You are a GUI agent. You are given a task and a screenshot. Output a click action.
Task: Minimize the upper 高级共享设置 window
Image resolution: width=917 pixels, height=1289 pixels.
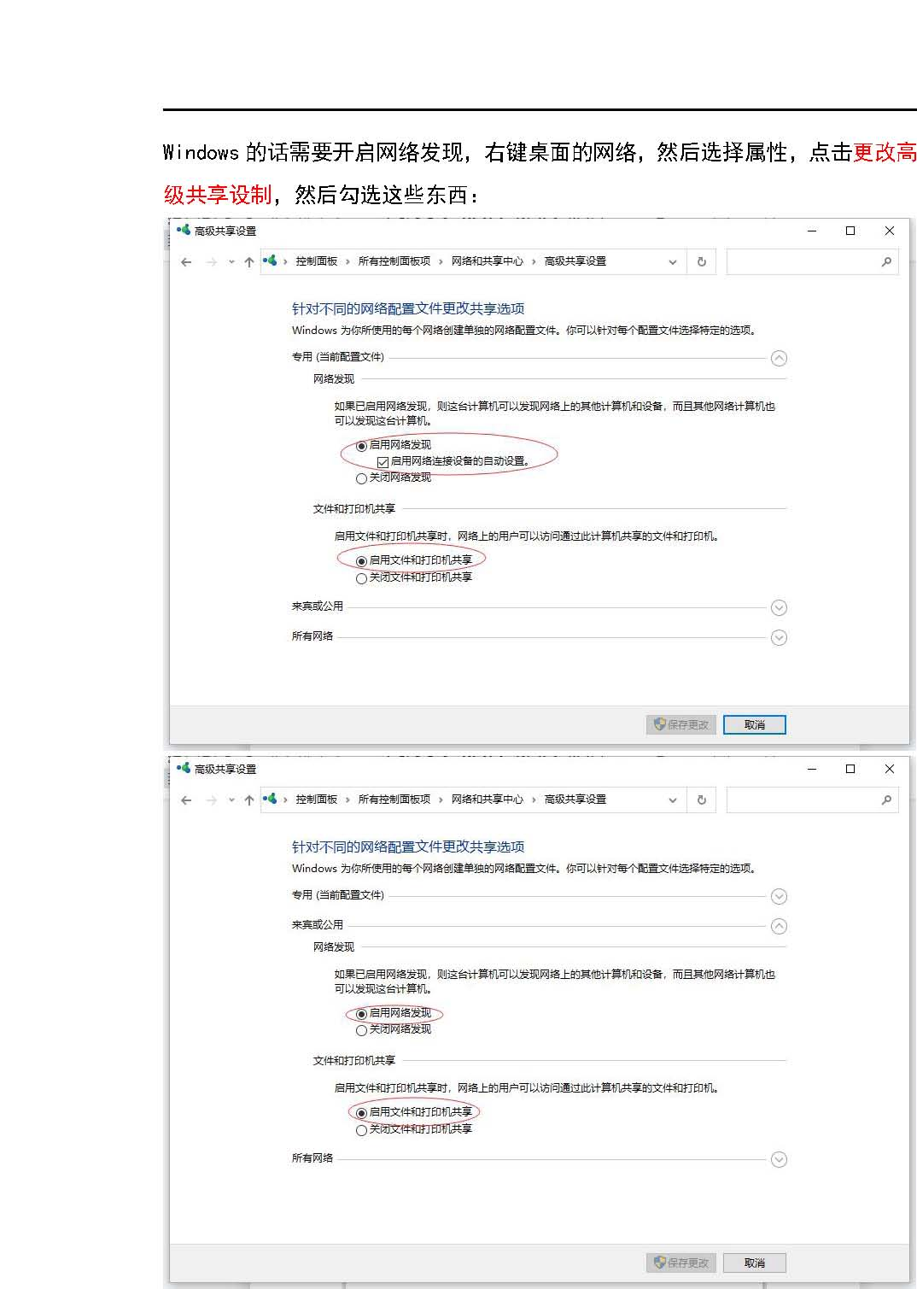tap(812, 231)
